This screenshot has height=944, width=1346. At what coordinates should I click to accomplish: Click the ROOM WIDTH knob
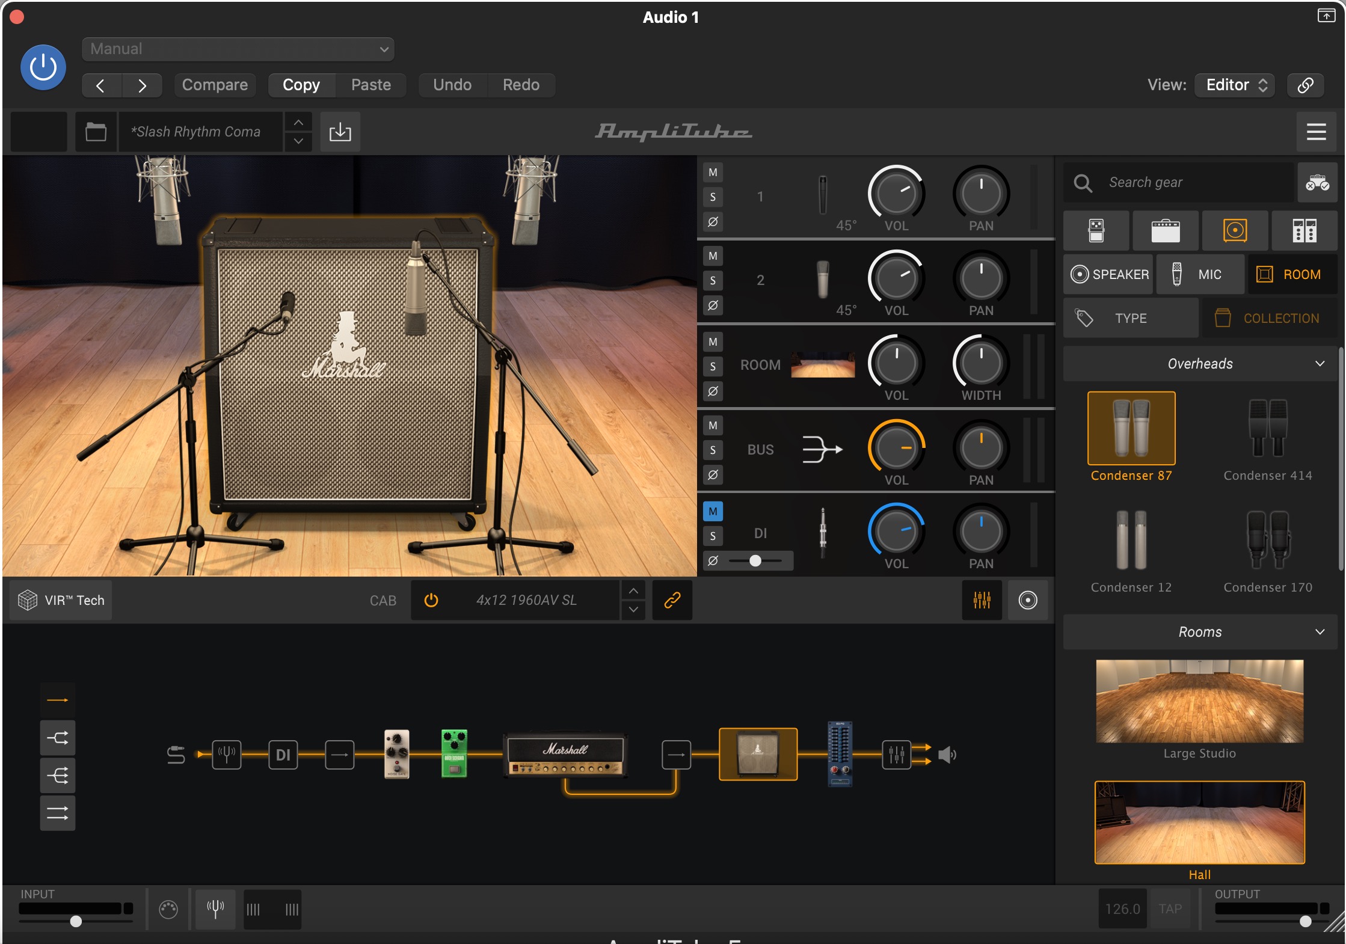tap(981, 363)
